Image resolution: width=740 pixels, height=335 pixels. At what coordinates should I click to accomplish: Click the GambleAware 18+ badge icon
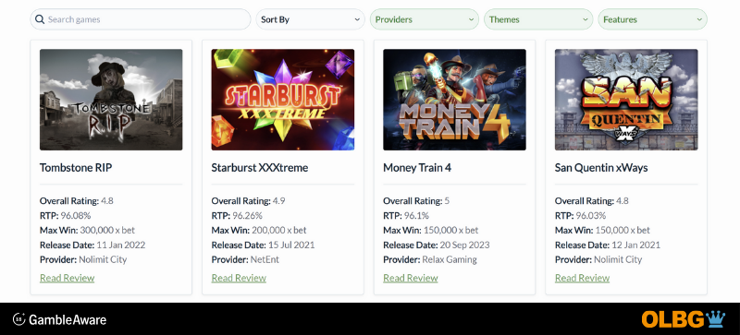(18, 319)
